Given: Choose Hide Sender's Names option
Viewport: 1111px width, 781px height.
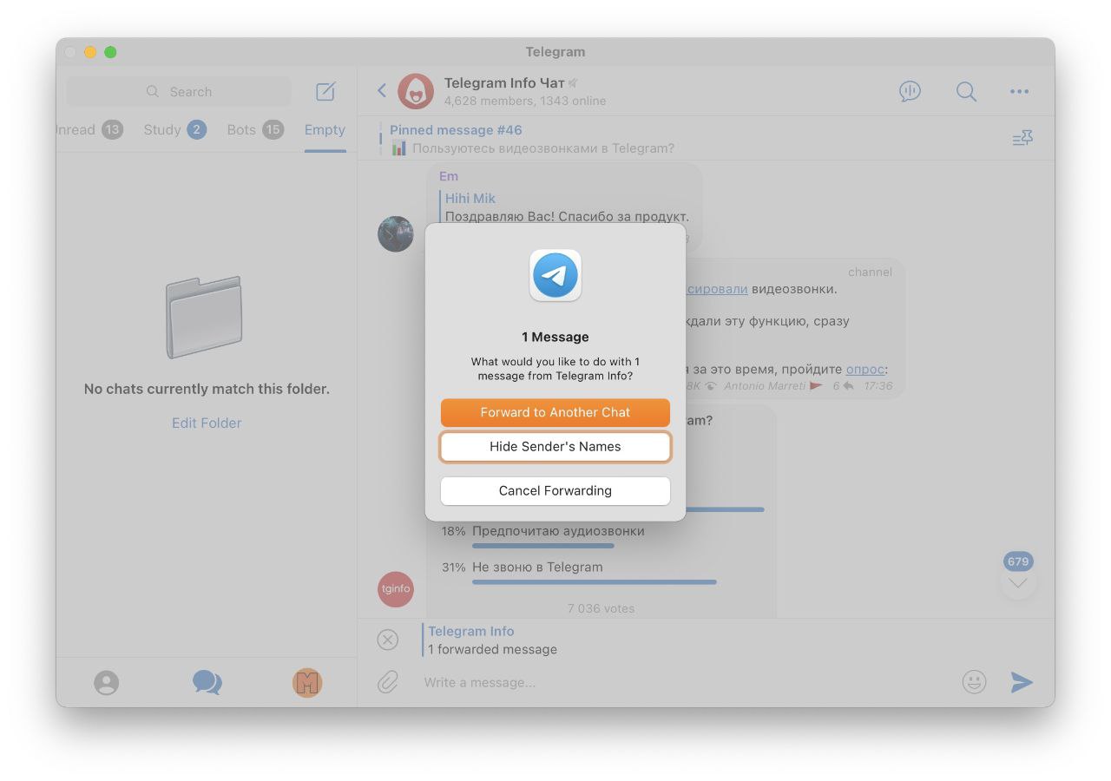Looking at the screenshot, I should click(x=555, y=447).
